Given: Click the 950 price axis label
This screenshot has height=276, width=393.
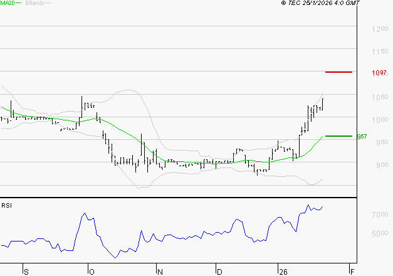Looking at the screenshot, I should (x=382, y=142).
